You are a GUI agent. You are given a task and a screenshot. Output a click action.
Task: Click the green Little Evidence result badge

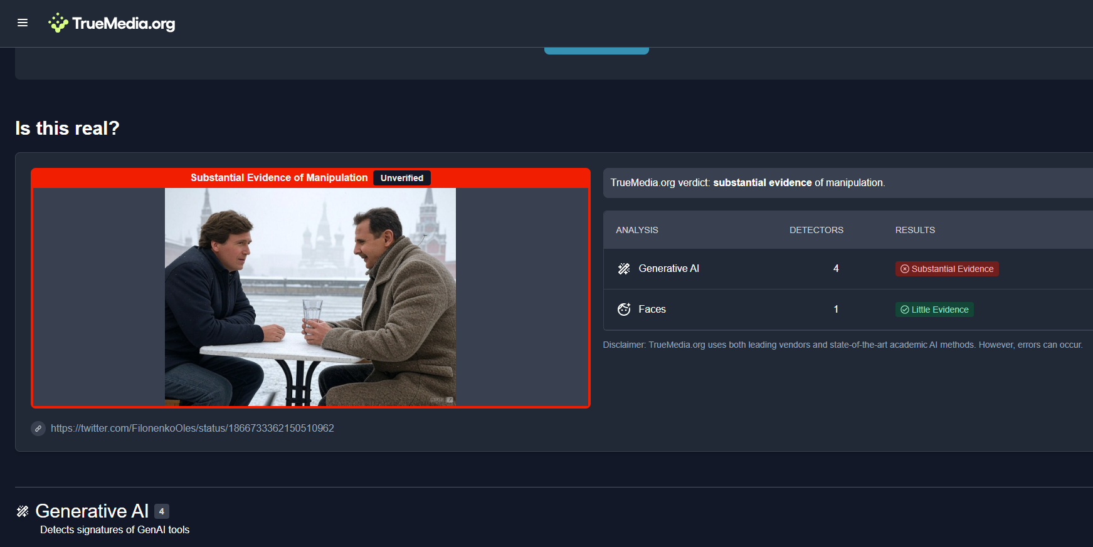pyautogui.click(x=934, y=310)
